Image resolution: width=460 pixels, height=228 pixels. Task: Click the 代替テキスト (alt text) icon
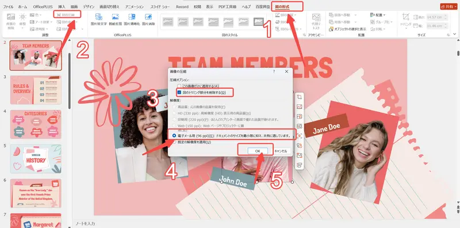316,17
